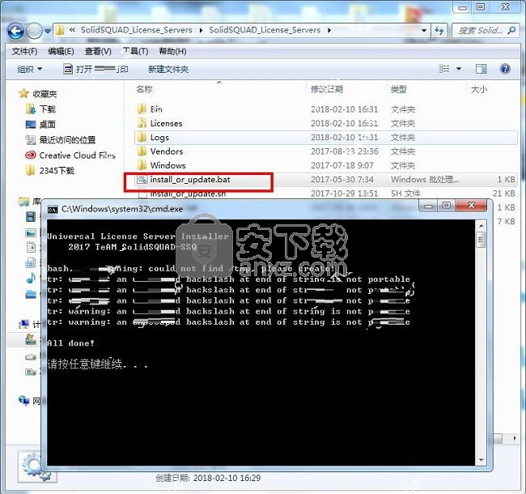The height and width of the screenshot is (494, 526).
Task: Select 收藏夹 in the navigation pane
Action: pos(45,94)
